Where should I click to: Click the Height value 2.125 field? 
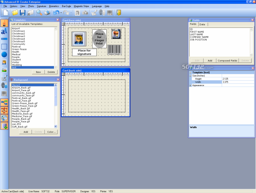click(x=238, y=79)
